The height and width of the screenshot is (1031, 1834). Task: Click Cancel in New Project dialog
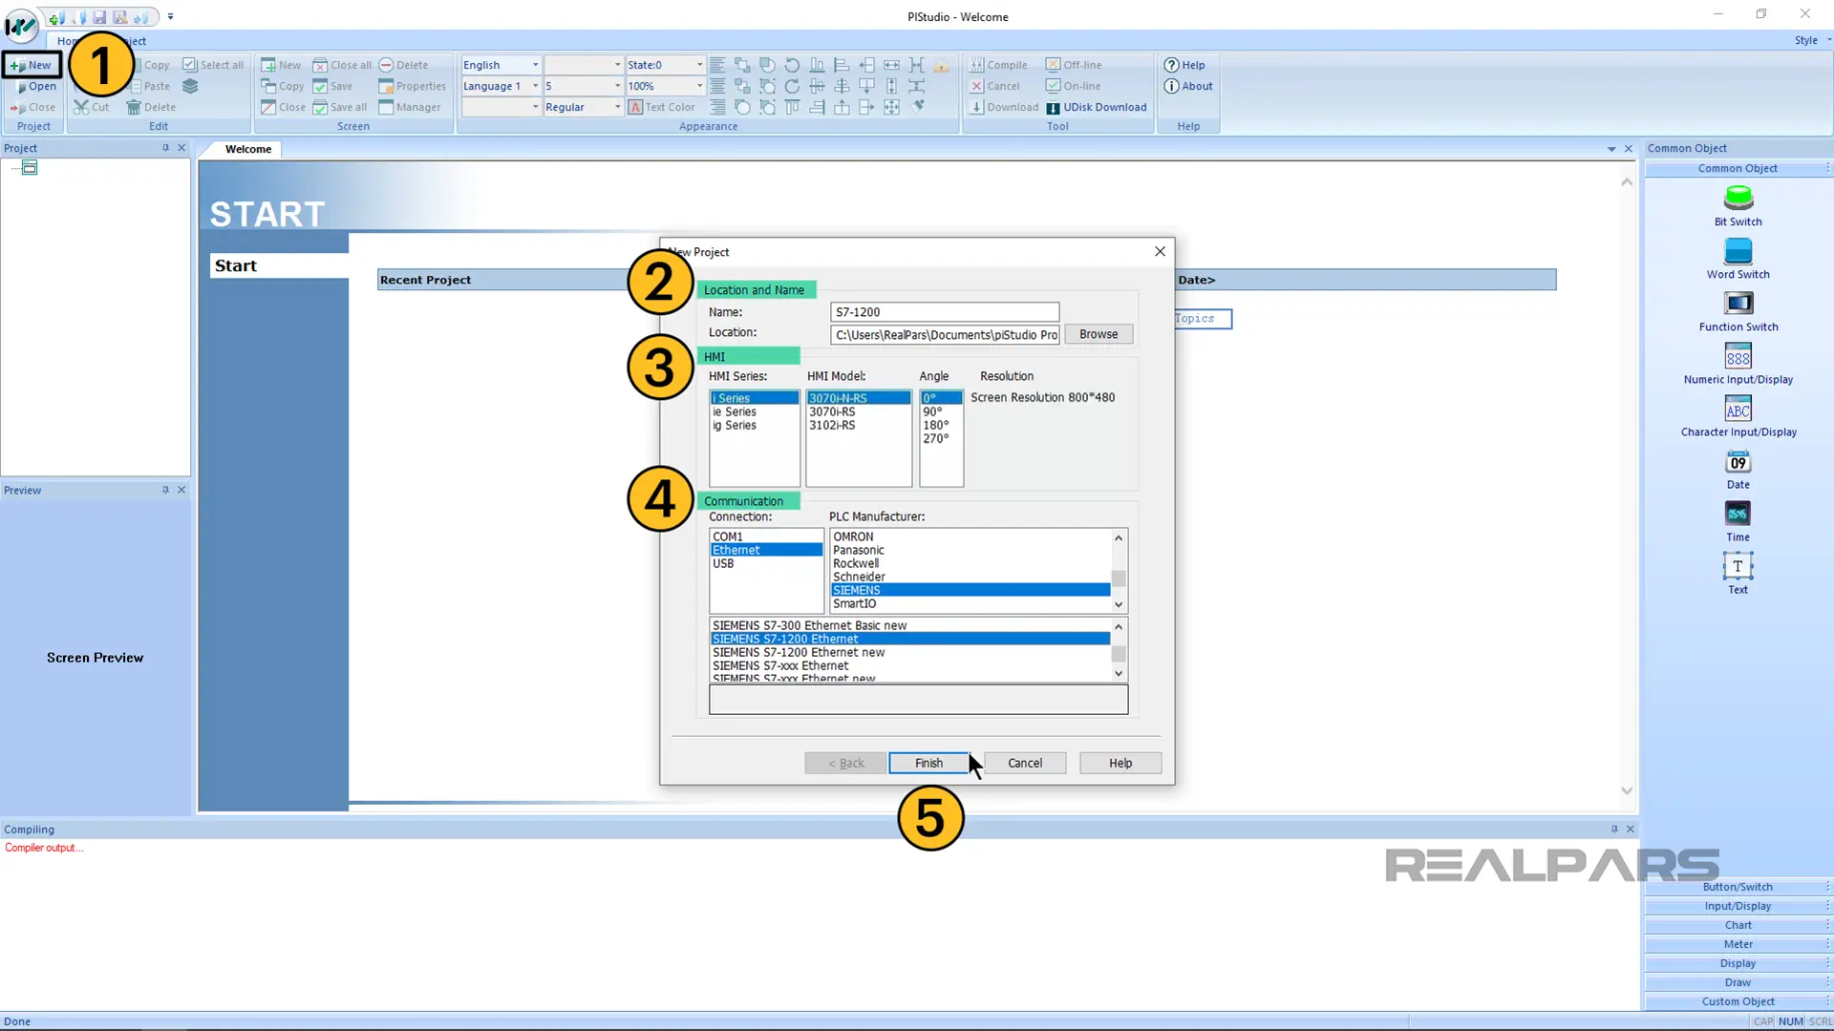coord(1025,763)
